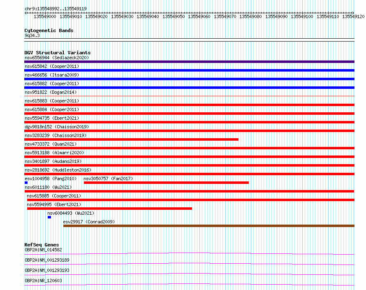The height and width of the screenshot is (290, 366).
Task: Select the thin red nsv951822 variant line
Action: coord(189,96)
